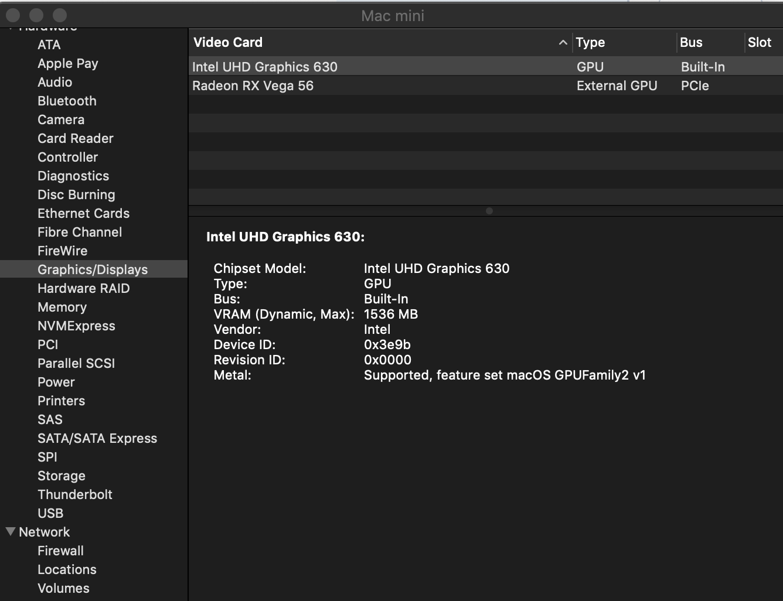View Storage hardware info
Viewport: 783px width, 601px height.
pyautogui.click(x=62, y=476)
